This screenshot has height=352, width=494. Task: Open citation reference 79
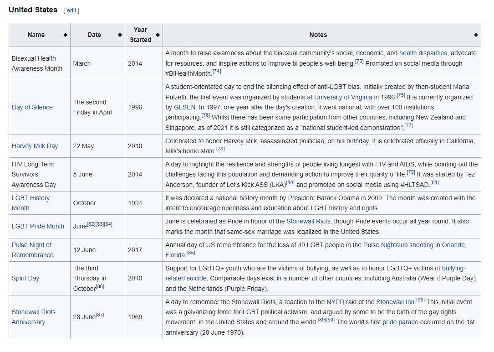411,172
